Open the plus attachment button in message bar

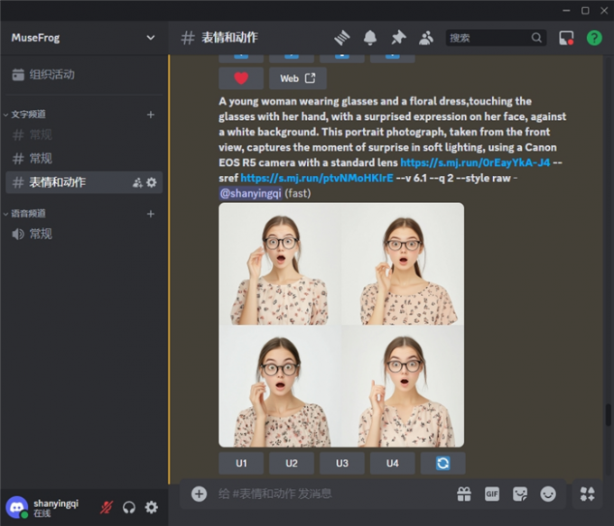click(x=199, y=494)
